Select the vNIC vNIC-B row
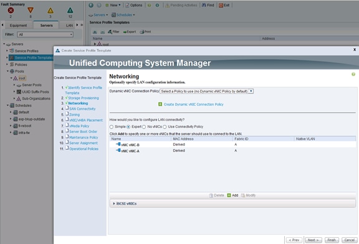The image size is (359, 244). (x=232, y=145)
